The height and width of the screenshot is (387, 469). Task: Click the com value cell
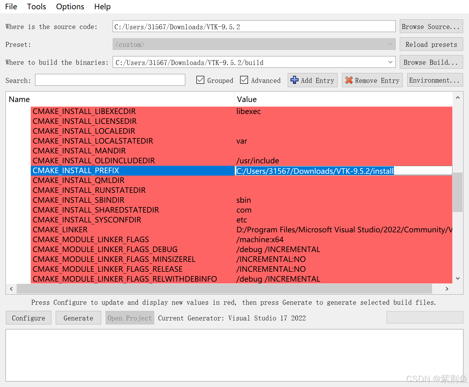click(343, 210)
